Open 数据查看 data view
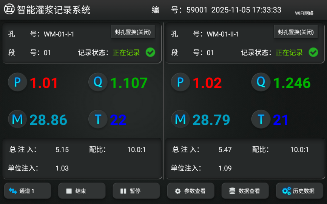This screenshot has width=327, height=204. 245,191
